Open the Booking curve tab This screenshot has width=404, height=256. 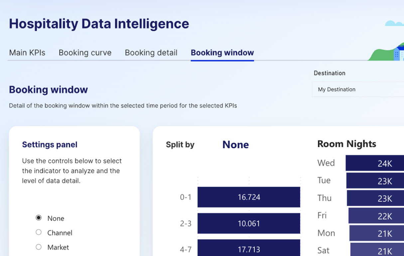[x=85, y=53]
